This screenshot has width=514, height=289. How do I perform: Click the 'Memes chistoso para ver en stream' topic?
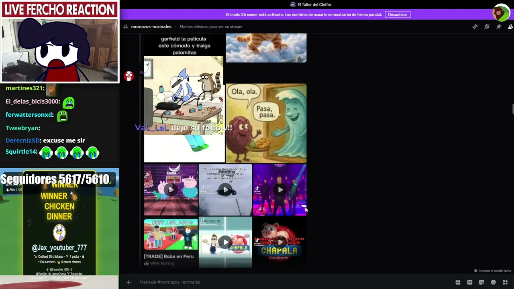pyautogui.click(x=211, y=27)
